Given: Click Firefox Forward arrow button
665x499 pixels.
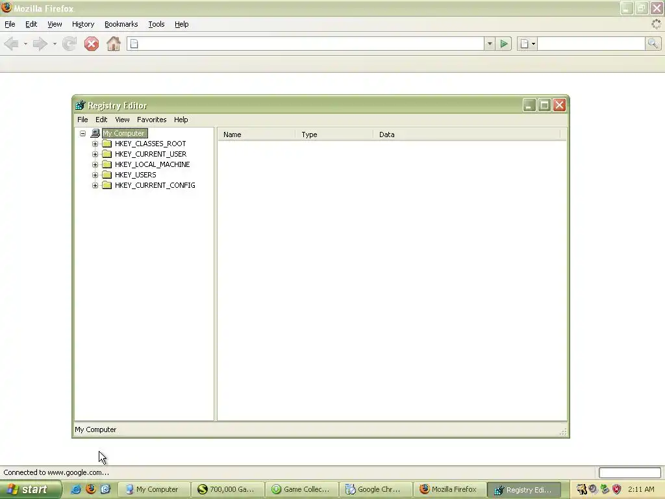Looking at the screenshot, I should click(x=40, y=44).
